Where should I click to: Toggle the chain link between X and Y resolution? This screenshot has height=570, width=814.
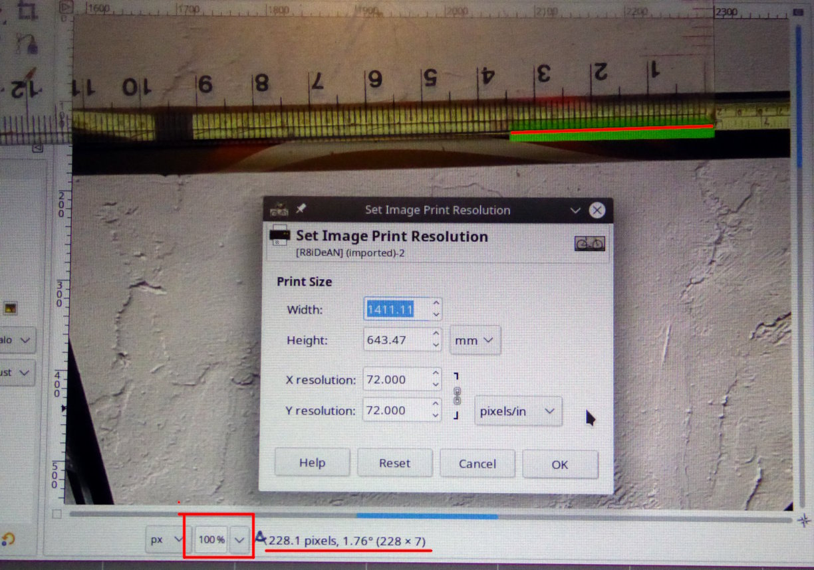457,397
